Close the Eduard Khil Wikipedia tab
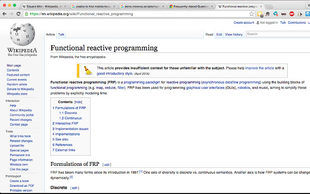The image size is (310, 194). [65, 6]
